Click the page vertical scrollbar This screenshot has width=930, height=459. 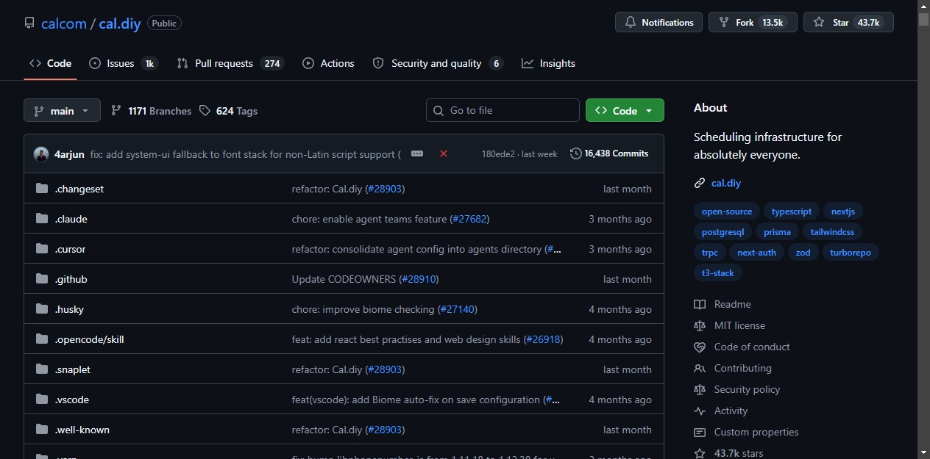pyautogui.click(x=923, y=229)
